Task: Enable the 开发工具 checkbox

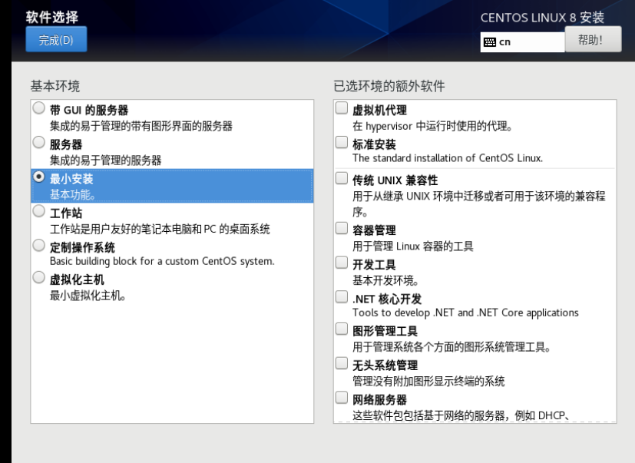Action: pyautogui.click(x=342, y=263)
